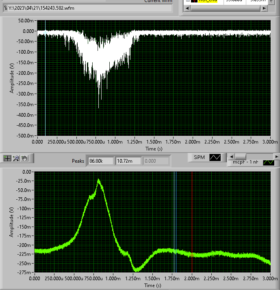Click the cursor legend vertical scroll down arrow
Image resolution: width=280 pixels, height=290 pixels.
pos(271,1)
